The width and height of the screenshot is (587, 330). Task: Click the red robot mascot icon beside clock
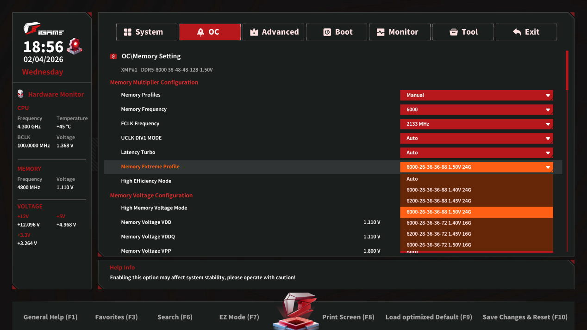click(75, 46)
